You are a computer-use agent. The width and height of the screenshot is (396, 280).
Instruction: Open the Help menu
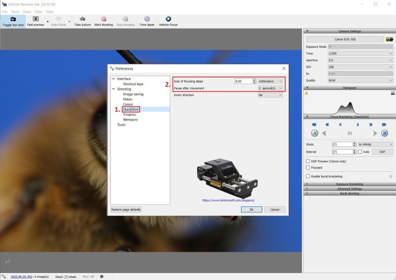click(x=49, y=11)
